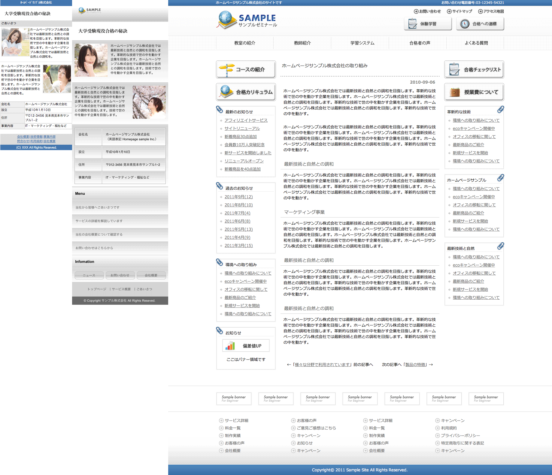Click the paperclip icon beside 革新的な技術

(x=500, y=109)
